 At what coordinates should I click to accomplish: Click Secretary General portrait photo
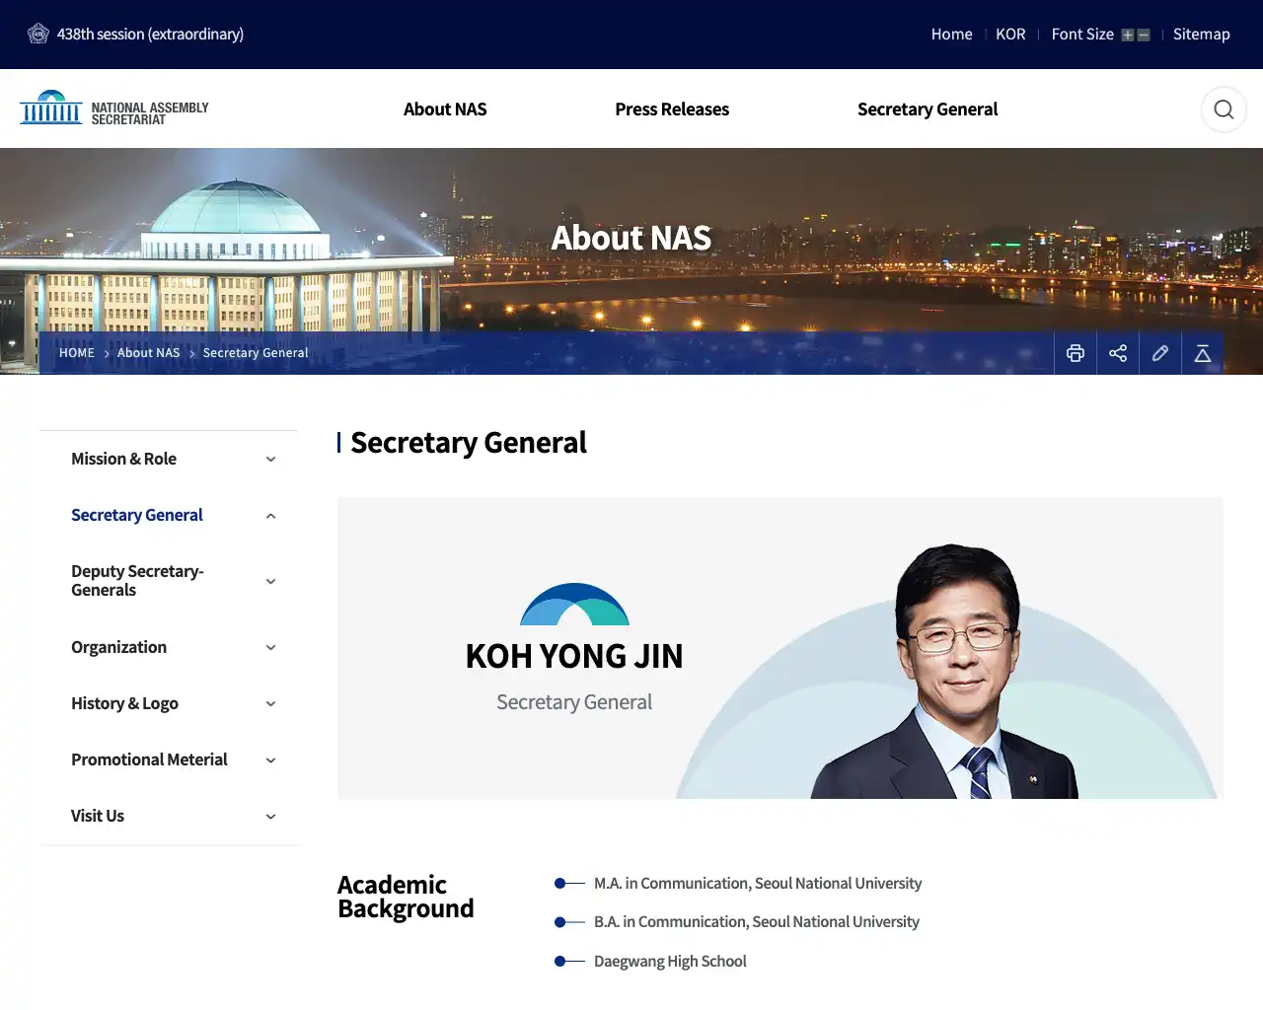coord(945,671)
